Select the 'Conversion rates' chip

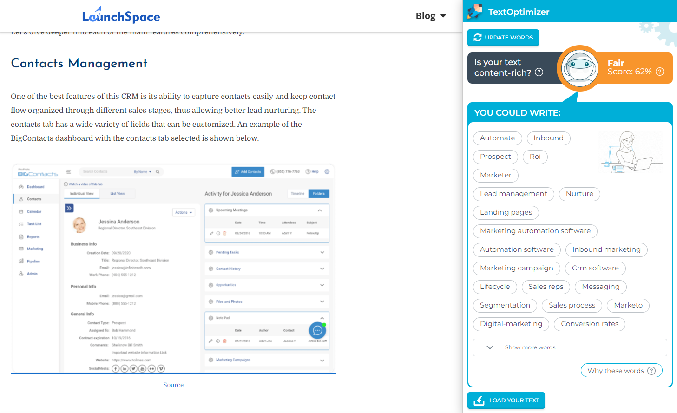coord(590,324)
